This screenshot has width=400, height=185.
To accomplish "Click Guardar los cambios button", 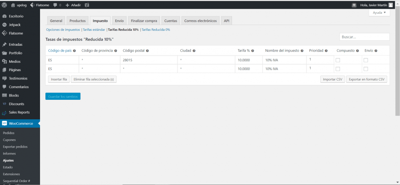I will click(x=63, y=96).
